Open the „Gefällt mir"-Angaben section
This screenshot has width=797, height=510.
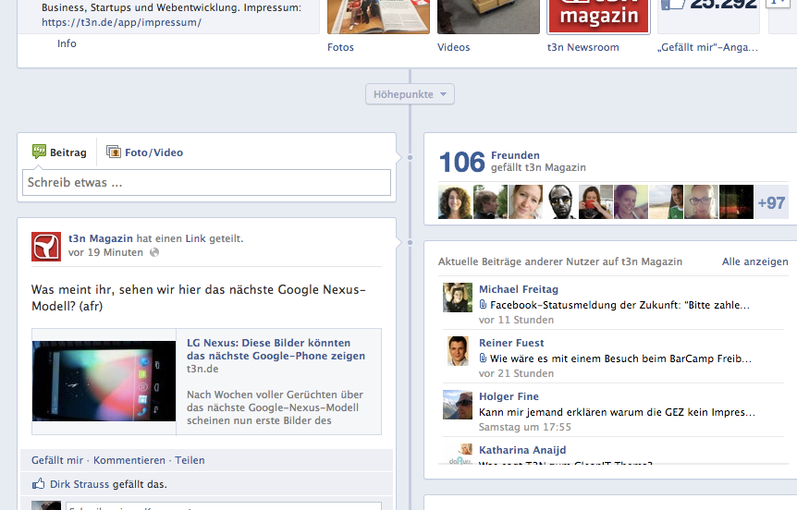pos(707,47)
